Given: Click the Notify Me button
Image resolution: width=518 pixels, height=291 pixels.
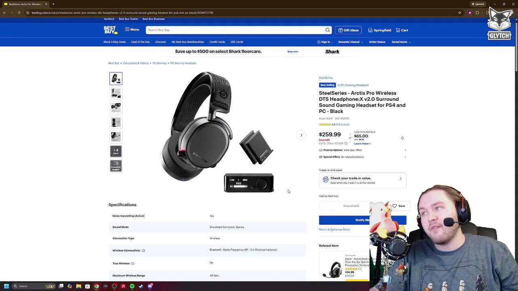Looking at the screenshot, I should [363, 220].
